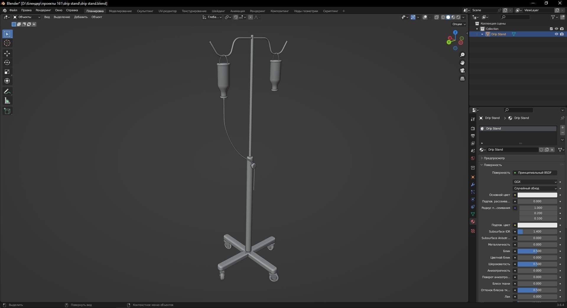Disable Collection in renders camera icon
The image size is (567, 308).
coord(562,29)
